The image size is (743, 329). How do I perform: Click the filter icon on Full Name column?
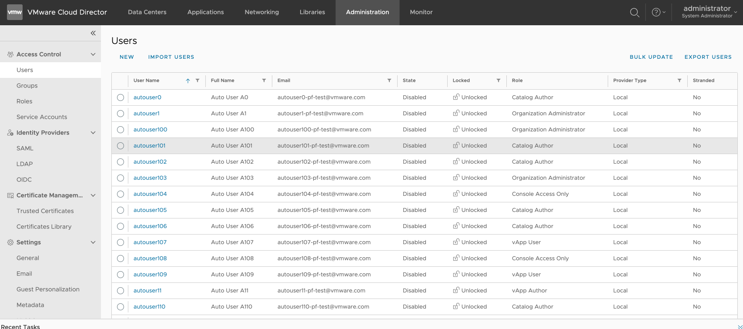point(264,81)
